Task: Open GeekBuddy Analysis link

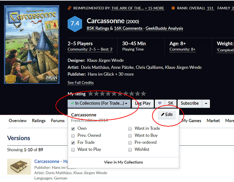Action: click(x=164, y=28)
